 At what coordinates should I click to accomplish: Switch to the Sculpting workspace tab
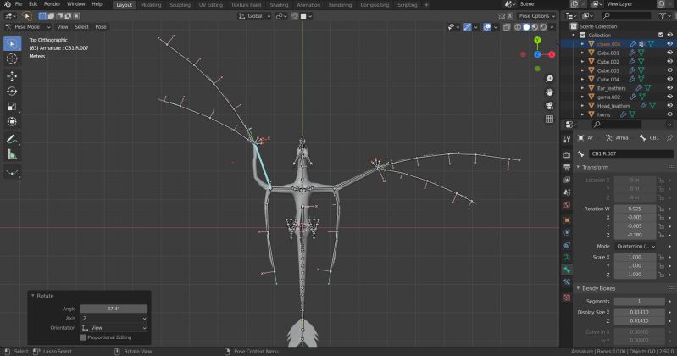coord(180,5)
